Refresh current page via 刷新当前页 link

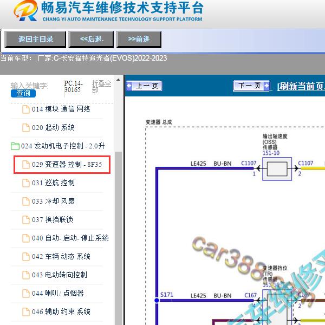tap(301, 86)
